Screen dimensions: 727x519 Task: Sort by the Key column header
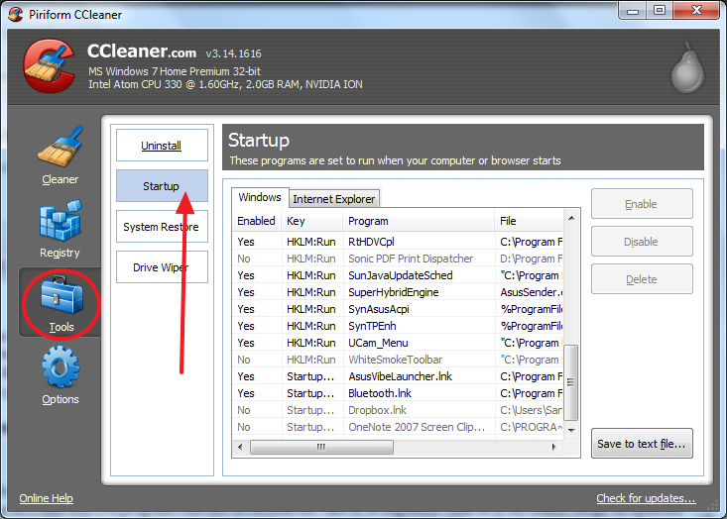tap(312, 221)
